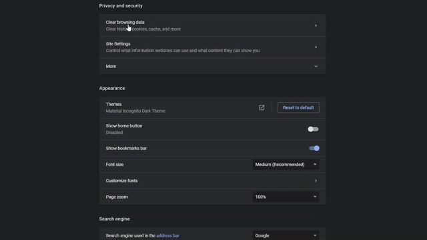Open the Font size dropdown
Image resolution: width=427 pixels, height=240 pixels.
coord(286,165)
